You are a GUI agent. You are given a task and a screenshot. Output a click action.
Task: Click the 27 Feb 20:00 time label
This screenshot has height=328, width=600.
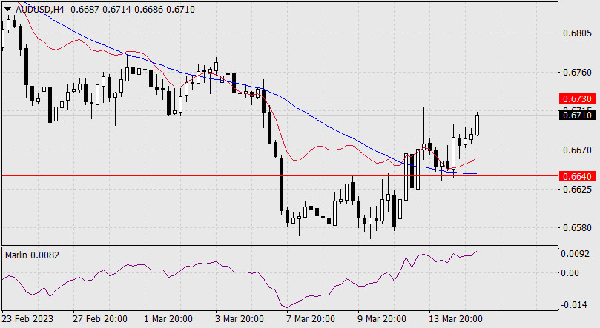[99, 319]
